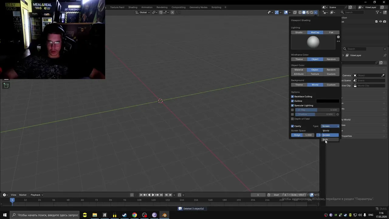Set Object Color to Texture

click(x=315, y=74)
